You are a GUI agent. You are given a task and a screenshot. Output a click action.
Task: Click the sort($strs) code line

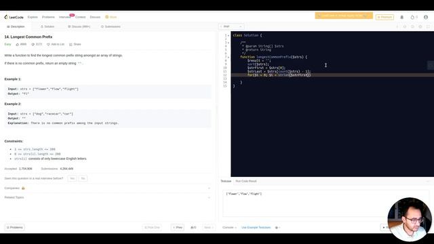pos(258,64)
